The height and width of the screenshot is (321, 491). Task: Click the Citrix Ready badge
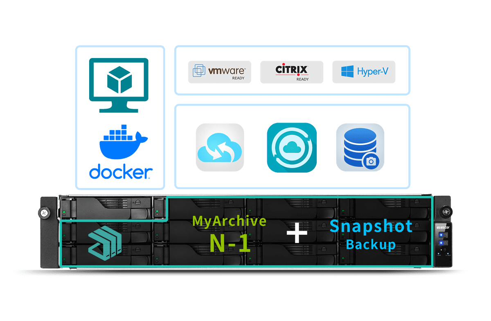tap(292, 72)
